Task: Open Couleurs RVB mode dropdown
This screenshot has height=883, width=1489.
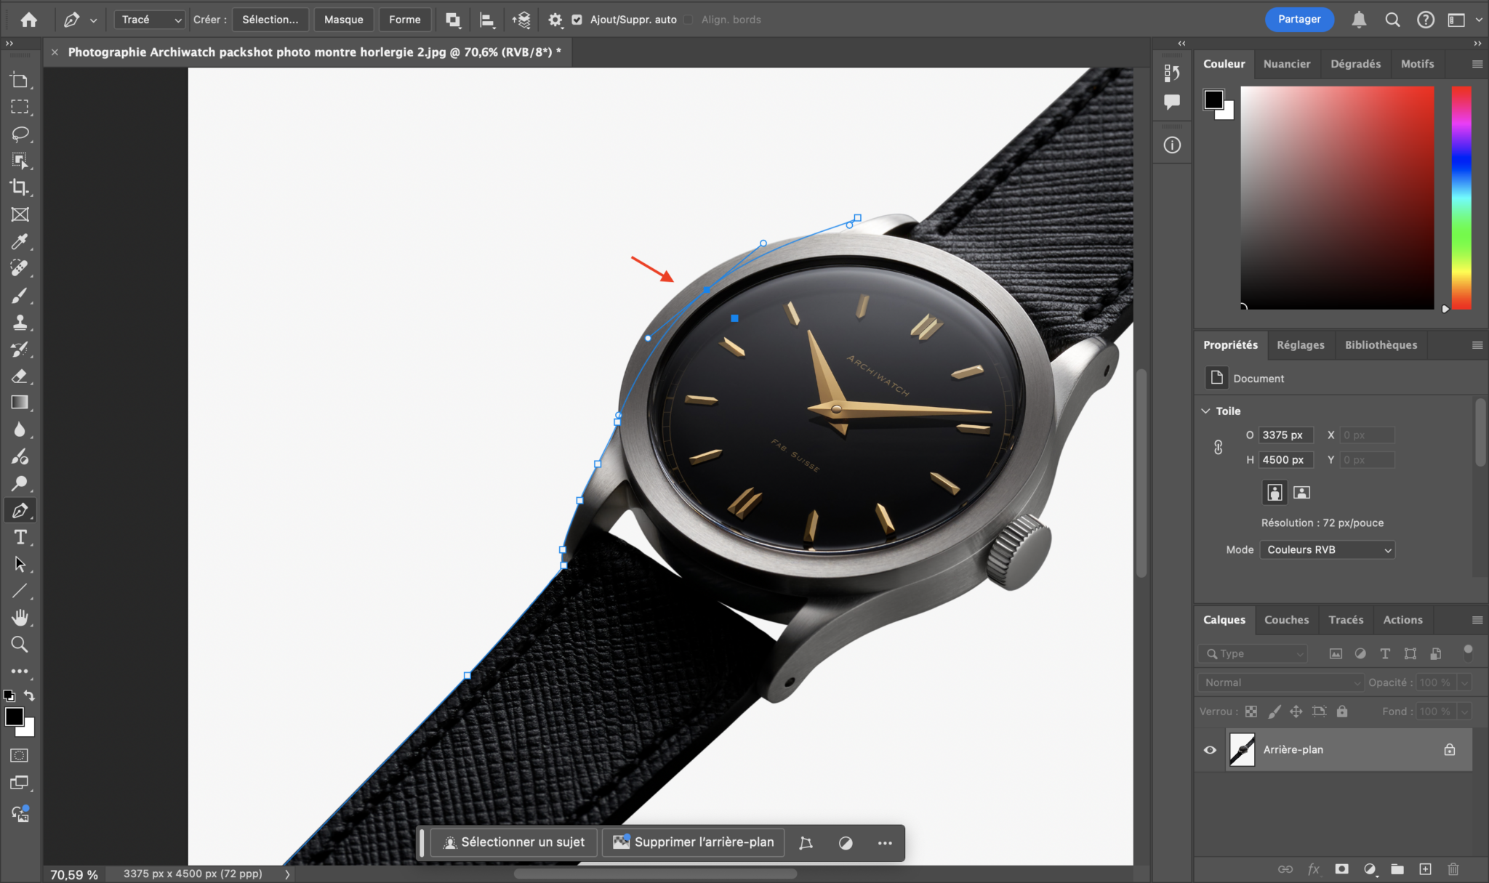Action: [1328, 549]
